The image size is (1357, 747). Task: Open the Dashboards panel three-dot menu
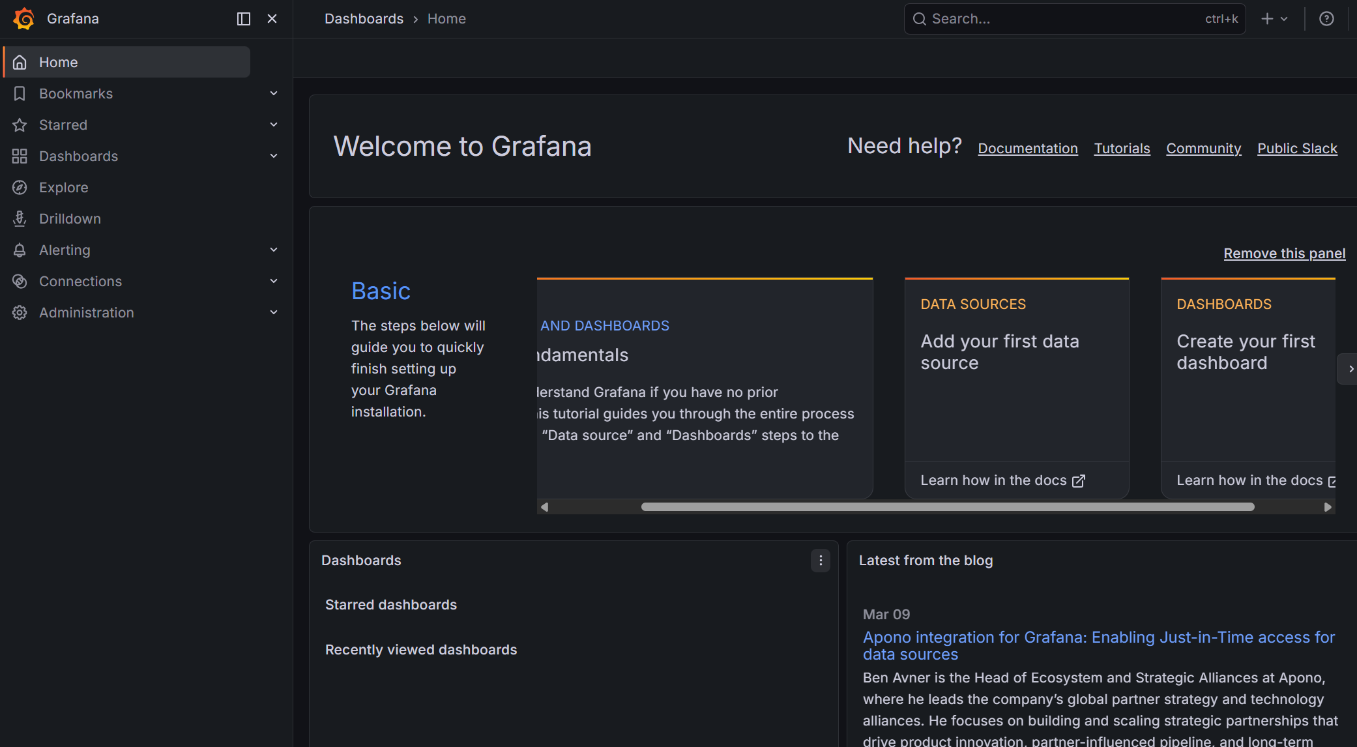click(x=821, y=561)
